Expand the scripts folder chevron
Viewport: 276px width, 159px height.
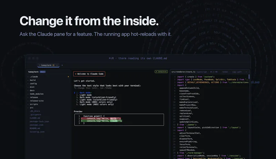pos(28,104)
